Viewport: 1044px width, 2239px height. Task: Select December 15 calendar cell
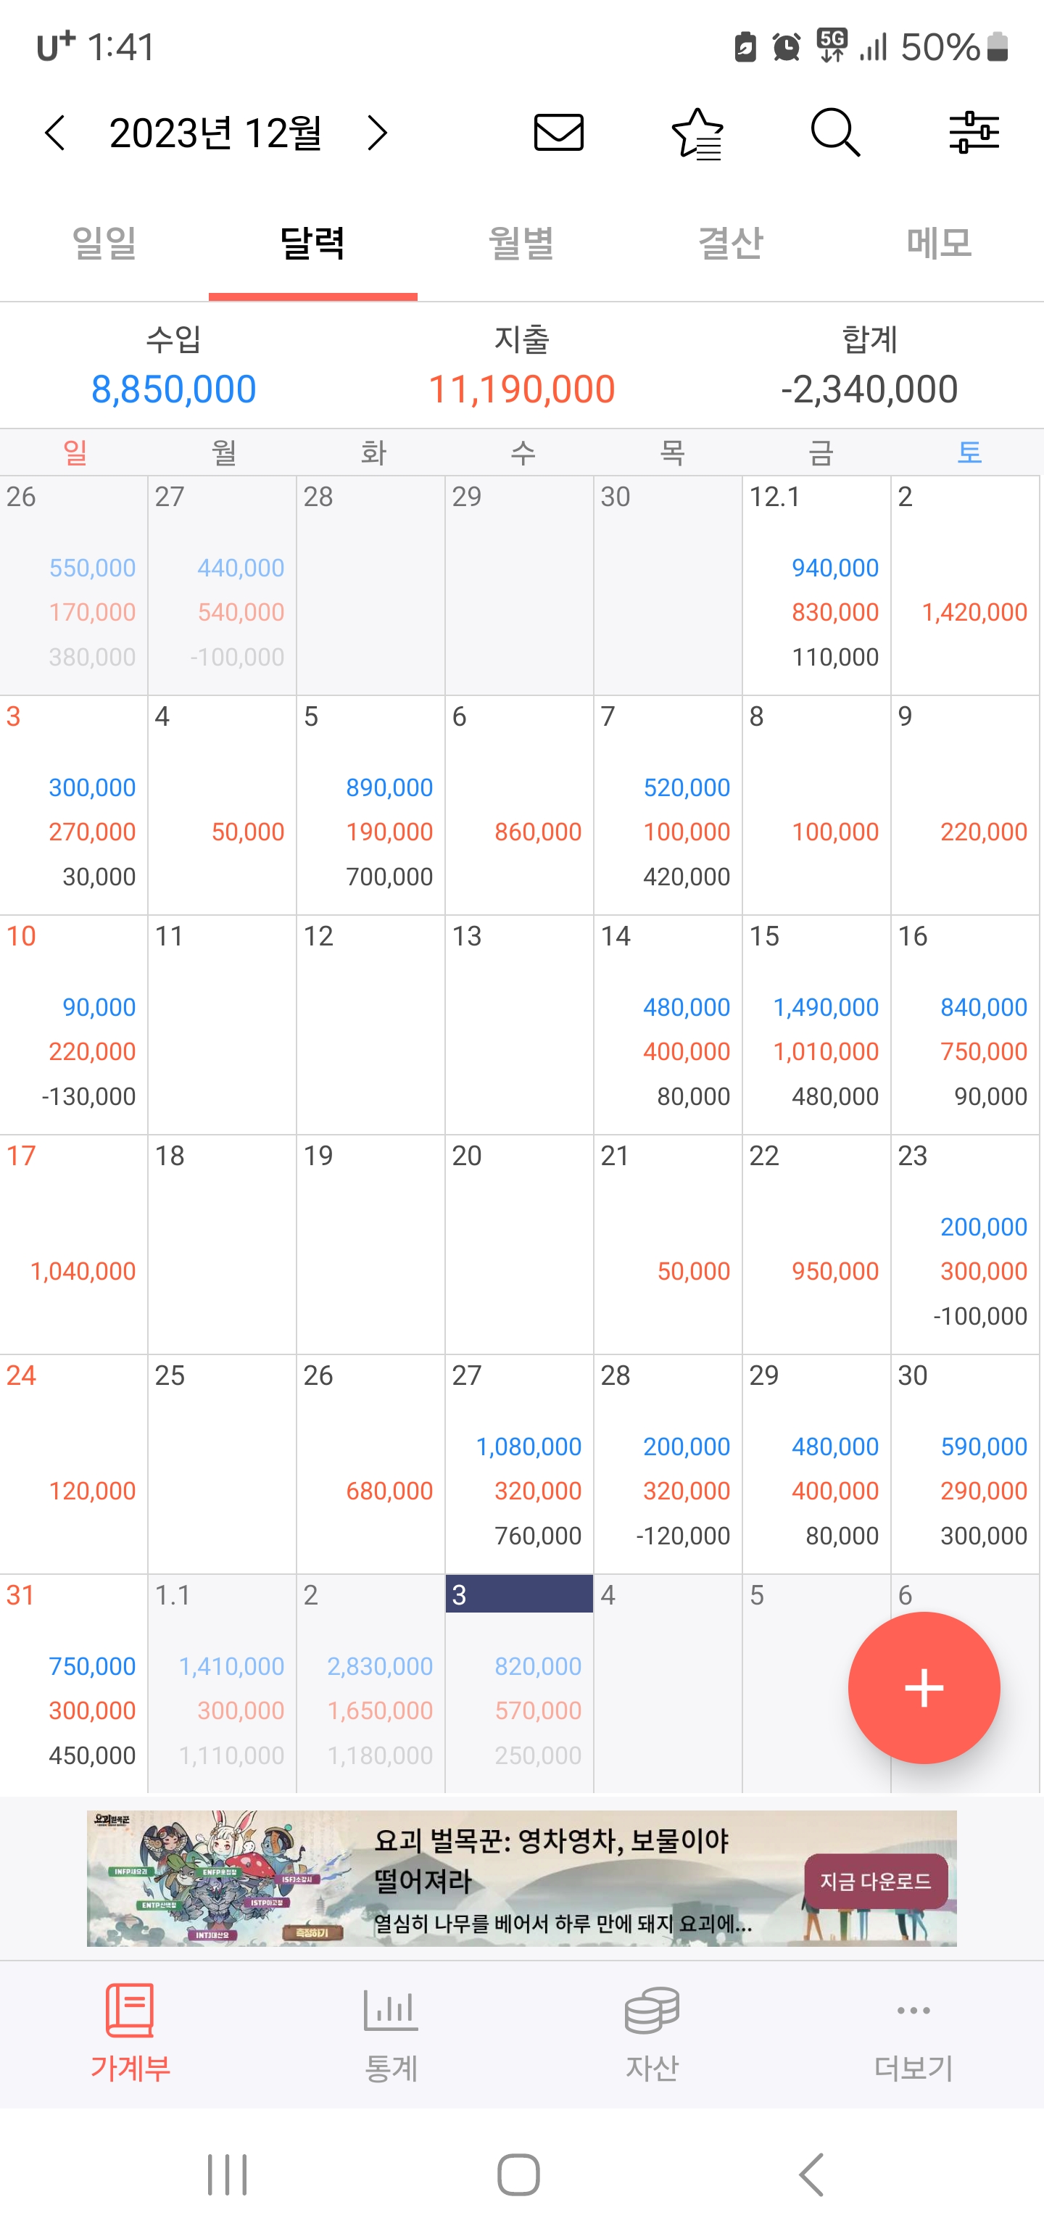pyautogui.click(x=816, y=1024)
